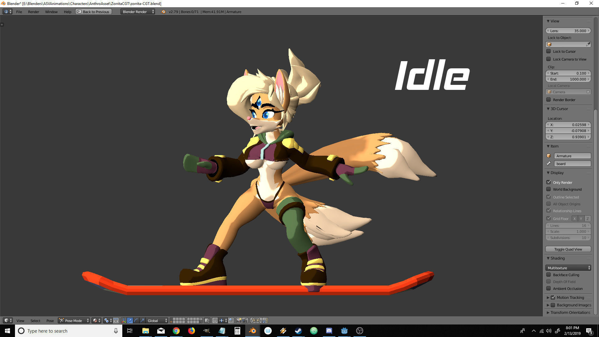599x337 pixels.
Task: Render OpenGL still image camera icon
Action: click(x=239, y=320)
